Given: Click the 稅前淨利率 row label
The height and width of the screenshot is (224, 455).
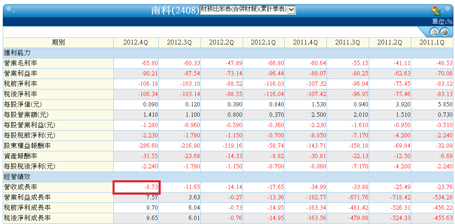Looking at the screenshot, I should [20, 84].
